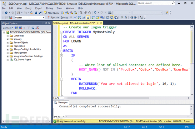Click Disconnect icon in Object Explorer toolbar

21,28
